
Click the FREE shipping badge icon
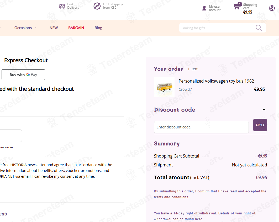(x=97, y=6)
